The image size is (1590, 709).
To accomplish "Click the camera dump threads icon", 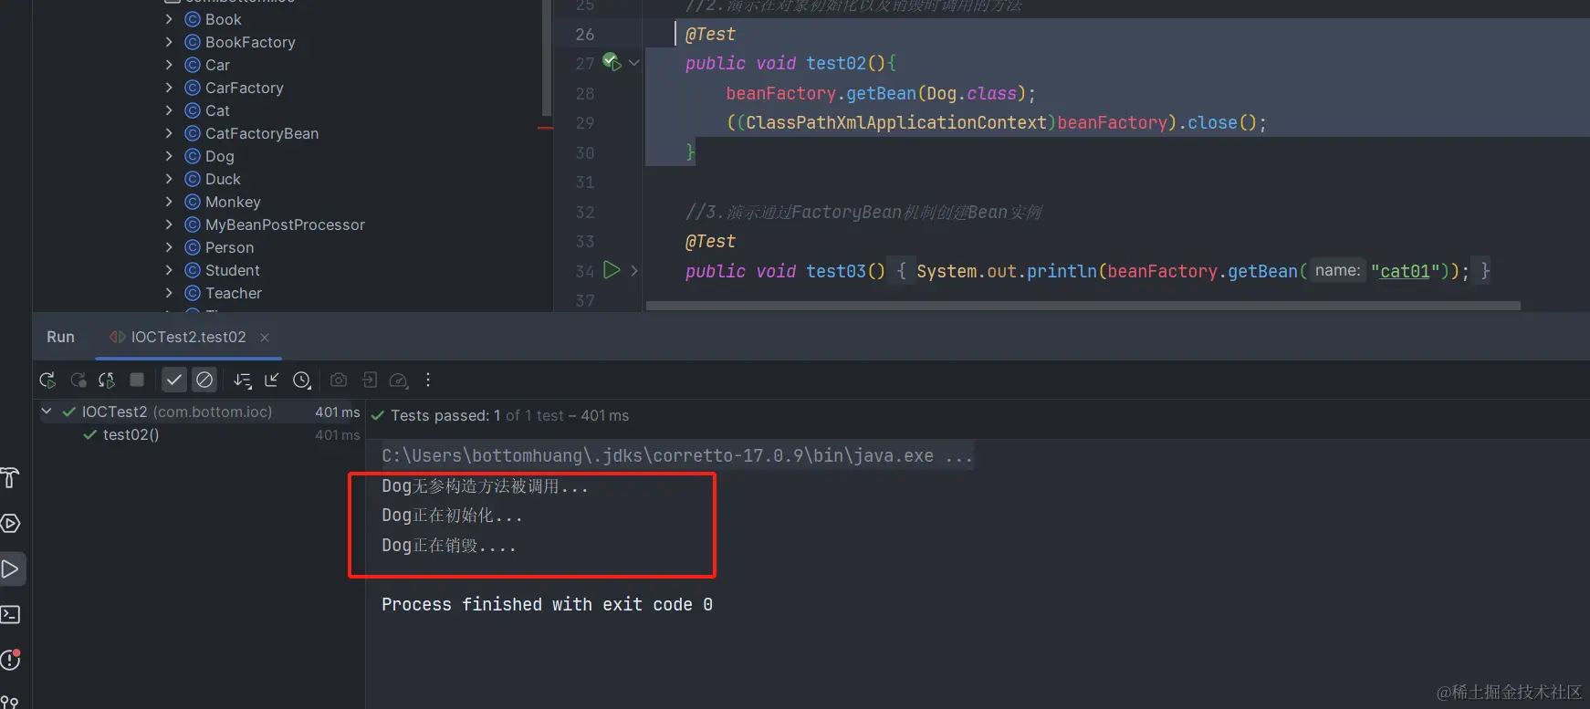I will (x=339, y=380).
